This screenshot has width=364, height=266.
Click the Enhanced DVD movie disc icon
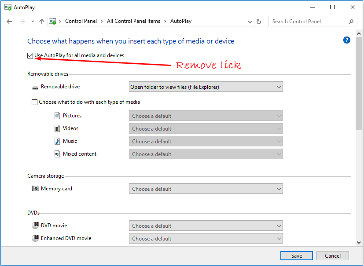pos(35,238)
